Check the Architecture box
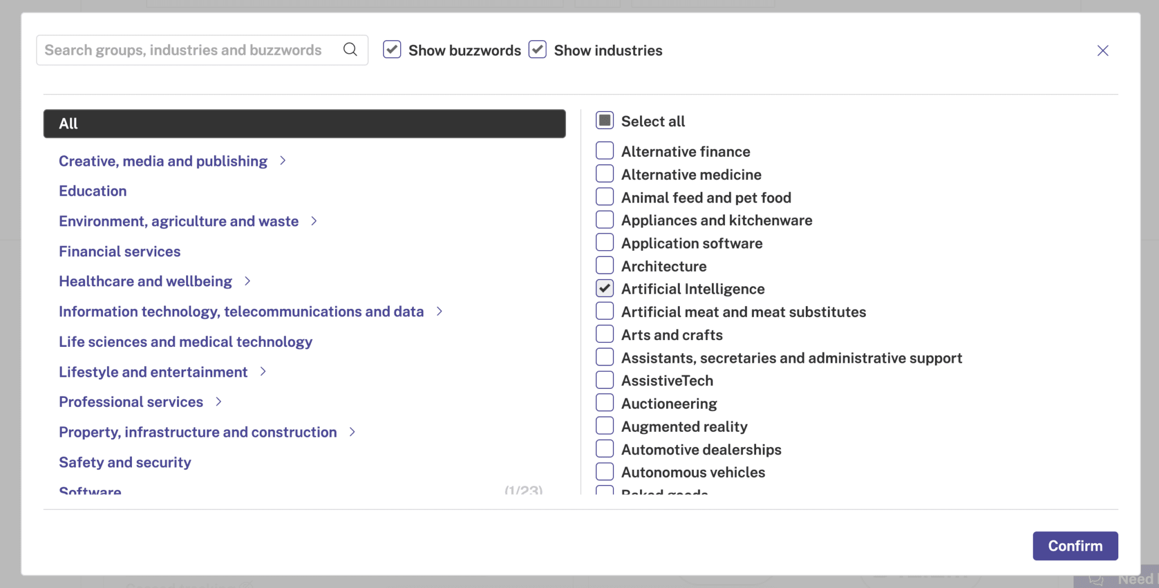 [605, 265]
